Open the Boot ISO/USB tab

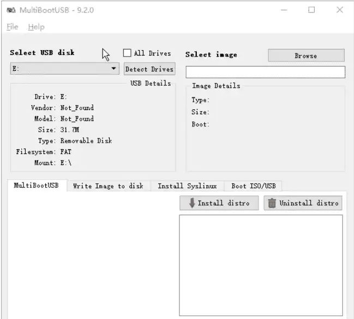pos(253,186)
